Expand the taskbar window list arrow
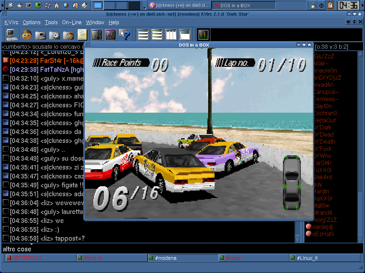Image resolution: width=365 pixels, height=273 pixels. pyautogui.click(x=145, y=8)
